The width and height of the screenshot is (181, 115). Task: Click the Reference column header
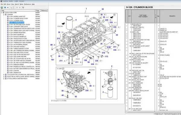44,11
